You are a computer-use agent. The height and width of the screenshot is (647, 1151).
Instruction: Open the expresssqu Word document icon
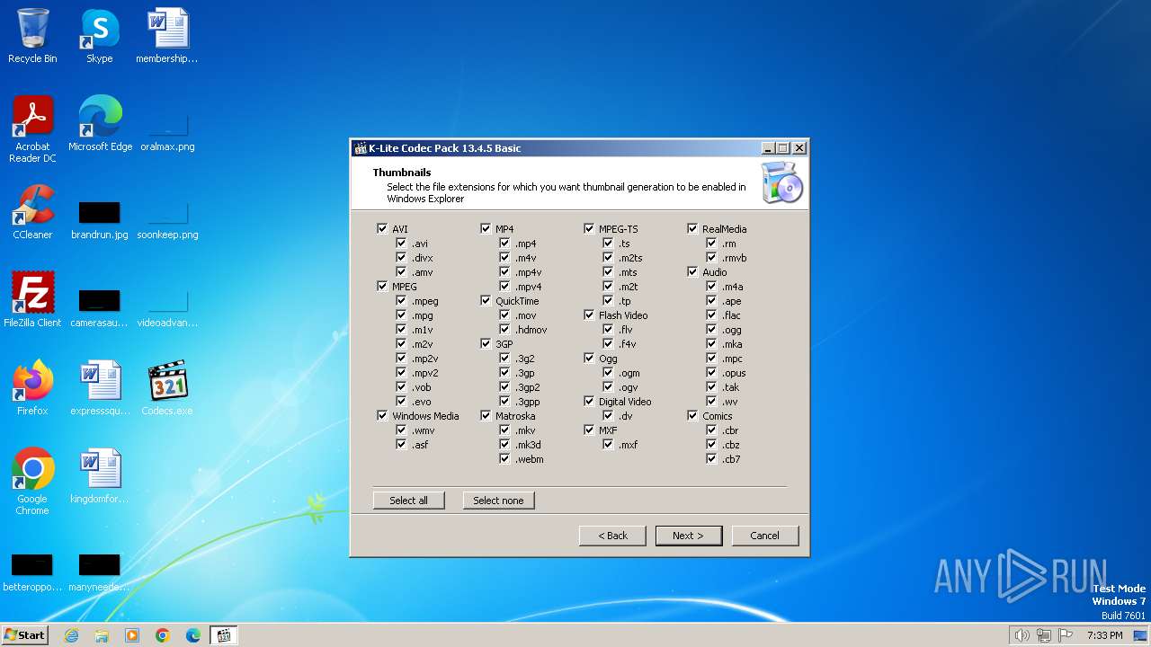tap(99, 388)
